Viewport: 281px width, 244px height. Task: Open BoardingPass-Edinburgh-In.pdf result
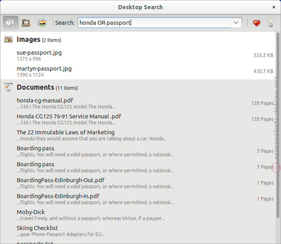[138, 199]
